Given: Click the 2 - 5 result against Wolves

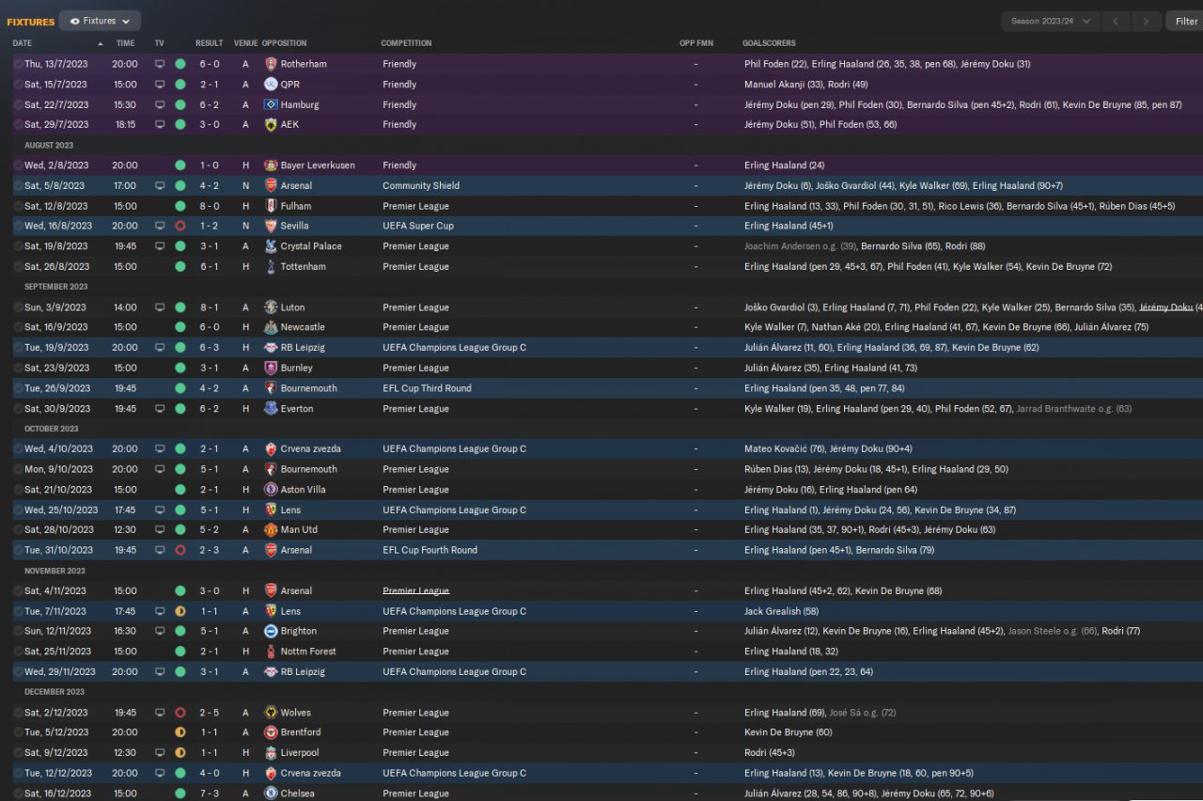Looking at the screenshot, I should [210, 713].
